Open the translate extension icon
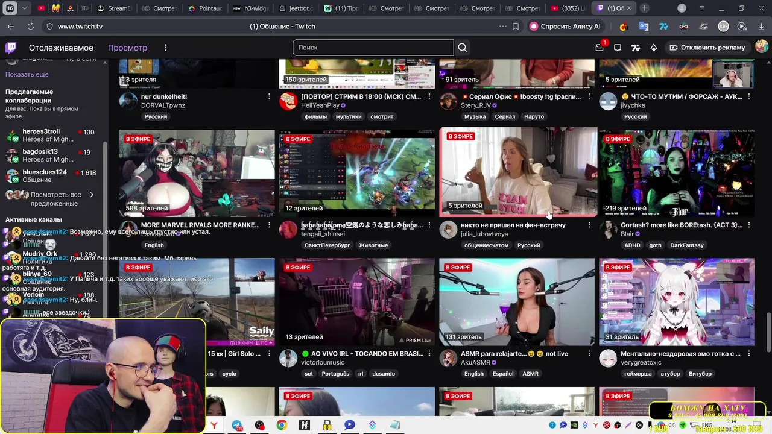Screen dimensions: 772x434 tap(644, 27)
